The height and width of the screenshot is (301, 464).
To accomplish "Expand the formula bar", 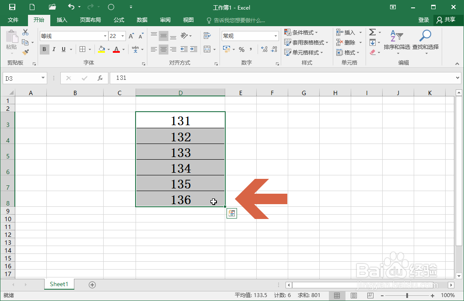I will point(457,78).
